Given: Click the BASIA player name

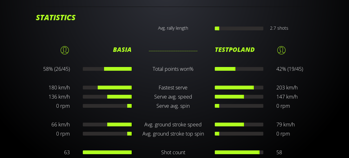Looking at the screenshot, I should (122, 50).
